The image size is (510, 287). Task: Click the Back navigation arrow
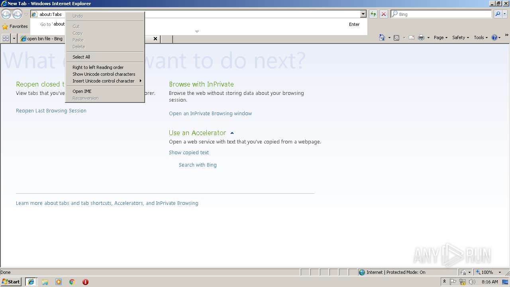(6, 14)
